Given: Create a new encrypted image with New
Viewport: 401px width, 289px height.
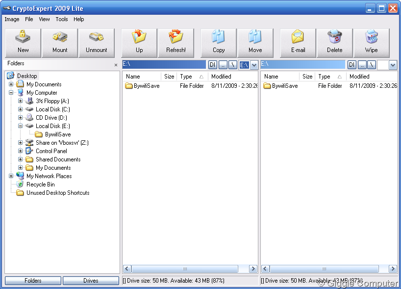Looking at the screenshot, I should click(23, 43).
